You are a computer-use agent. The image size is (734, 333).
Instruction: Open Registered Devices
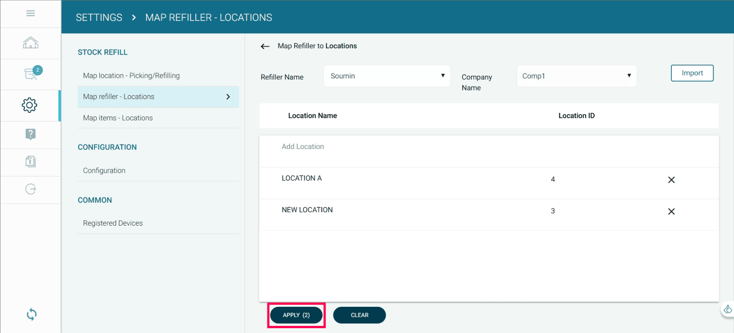click(113, 223)
